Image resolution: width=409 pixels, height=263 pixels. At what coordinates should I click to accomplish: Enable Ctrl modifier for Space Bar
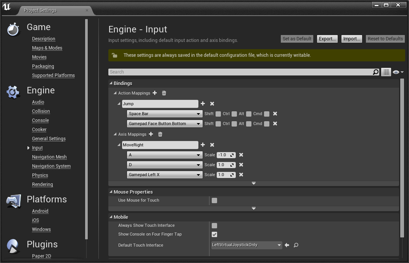[x=234, y=114]
